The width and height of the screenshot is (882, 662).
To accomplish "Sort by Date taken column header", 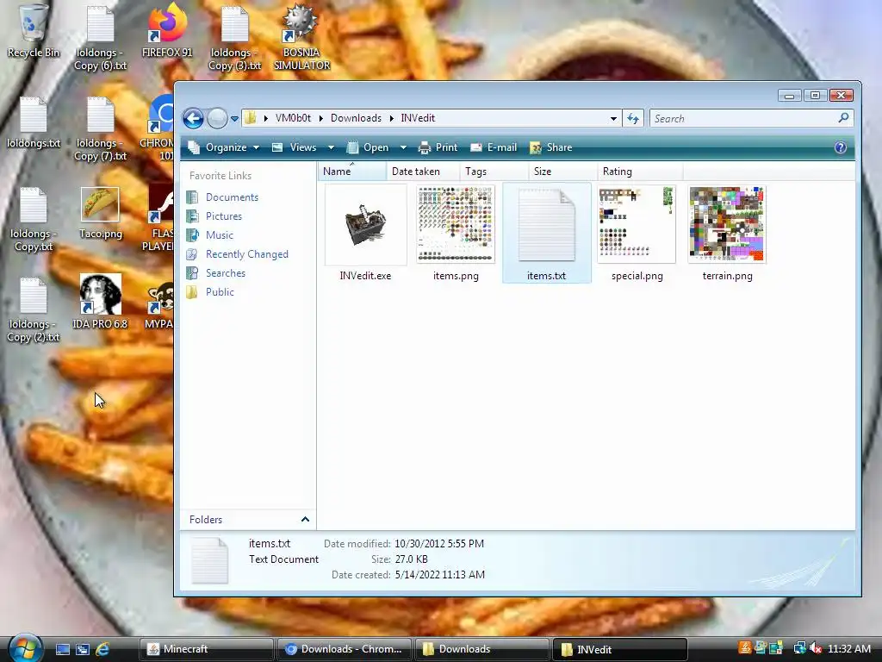I will [423, 172].
